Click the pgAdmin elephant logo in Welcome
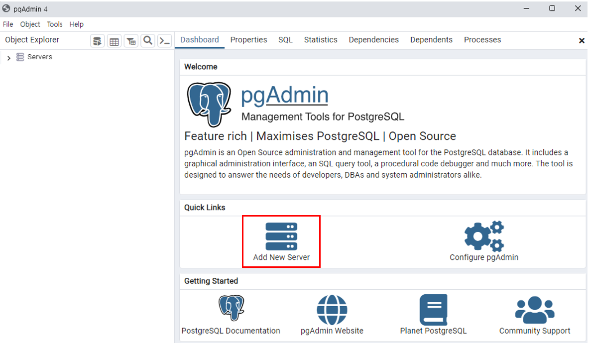The height and width of the screenshot is (345, 589). coord(209,105)
